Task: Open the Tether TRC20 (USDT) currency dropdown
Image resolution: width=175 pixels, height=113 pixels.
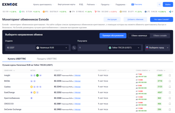Action: pyautogui.click(x=124, y=48)
